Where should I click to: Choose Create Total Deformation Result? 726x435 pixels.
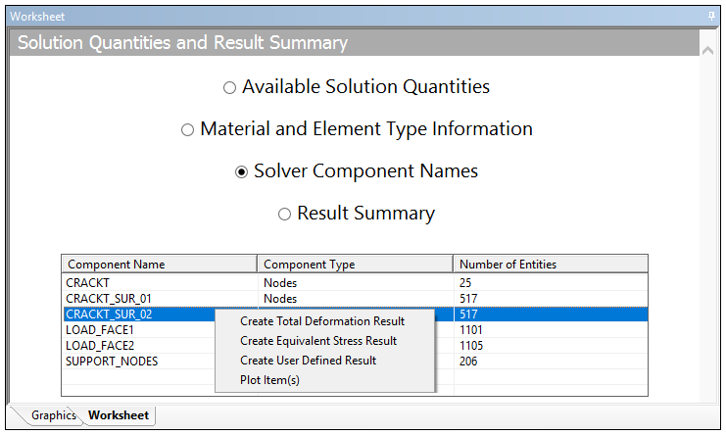click(322, 321)
